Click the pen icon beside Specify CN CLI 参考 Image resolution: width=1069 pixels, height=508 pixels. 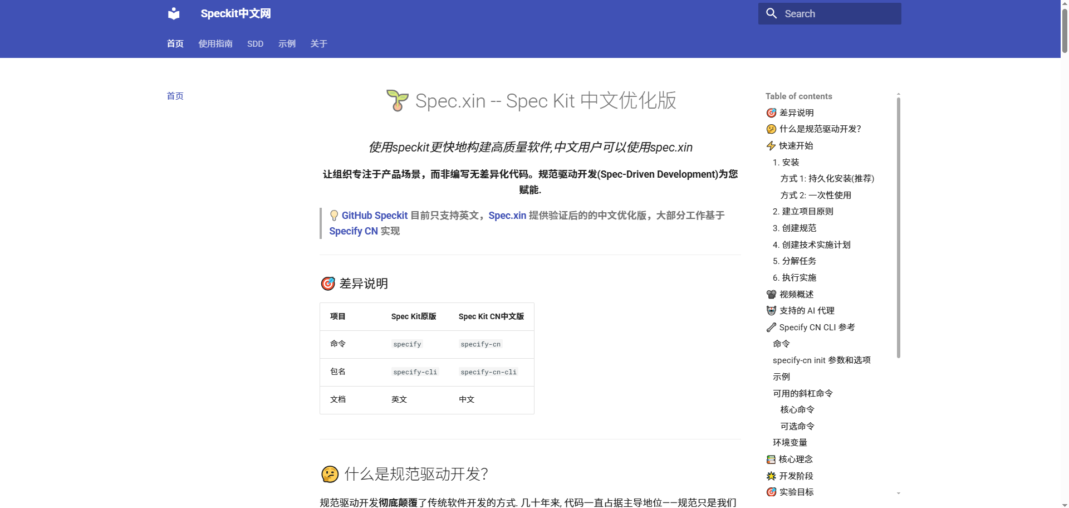click(771, 328)
